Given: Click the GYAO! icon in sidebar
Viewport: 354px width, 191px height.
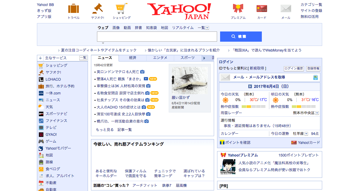Looking at the screenshot, I should pyautogui.click(x=41, y=135).
